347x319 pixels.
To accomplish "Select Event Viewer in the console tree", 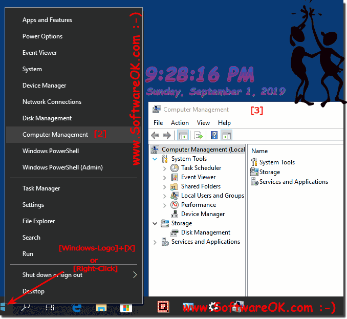I will coord(198,177).
